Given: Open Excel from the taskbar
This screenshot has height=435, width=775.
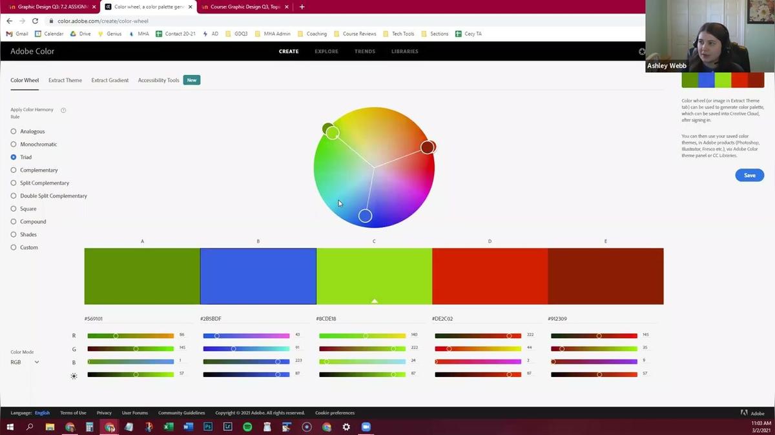Looking at the screenshot, I should click(168, 427).
